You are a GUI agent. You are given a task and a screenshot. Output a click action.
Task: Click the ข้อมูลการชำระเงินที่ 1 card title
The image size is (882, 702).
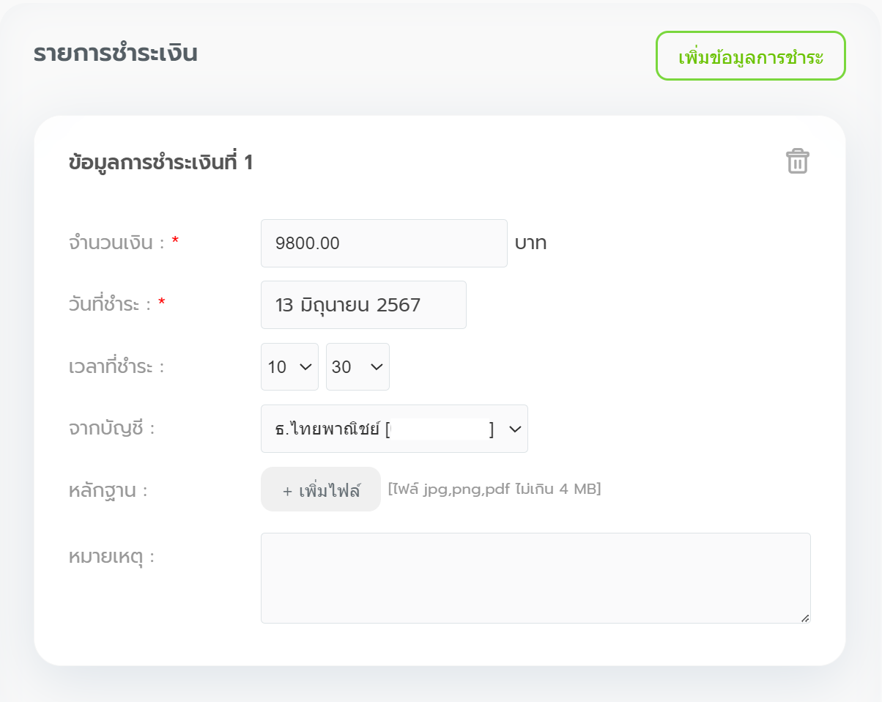(160, 163)
